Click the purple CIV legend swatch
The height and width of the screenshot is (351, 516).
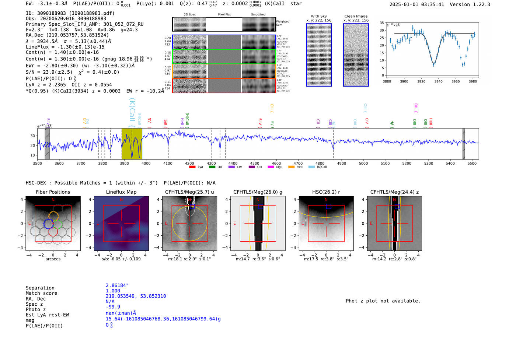tap(231, 167)
